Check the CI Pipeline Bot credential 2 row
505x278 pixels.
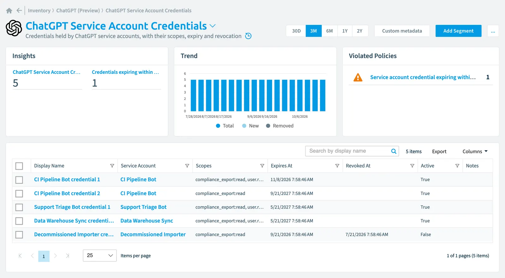click(x=19, y=193)
